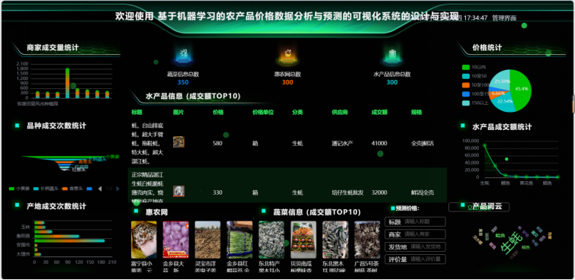Click the 东北黑木耳 product thumbnail

coord(336,240)
